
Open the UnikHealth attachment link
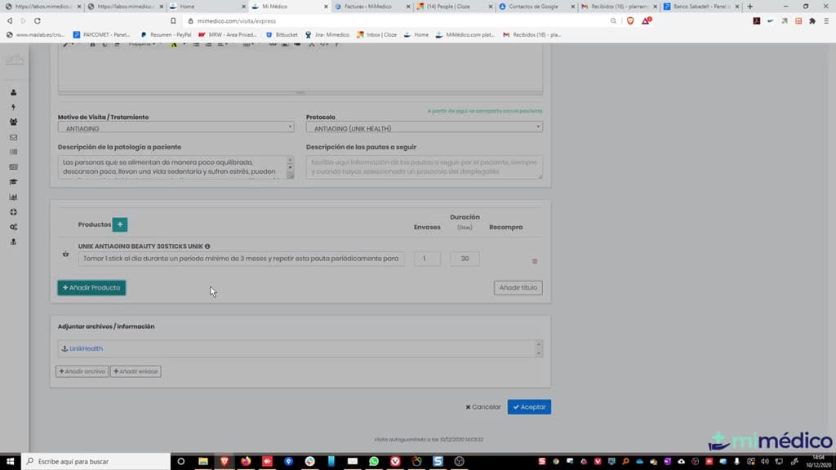tap(86, 348)
